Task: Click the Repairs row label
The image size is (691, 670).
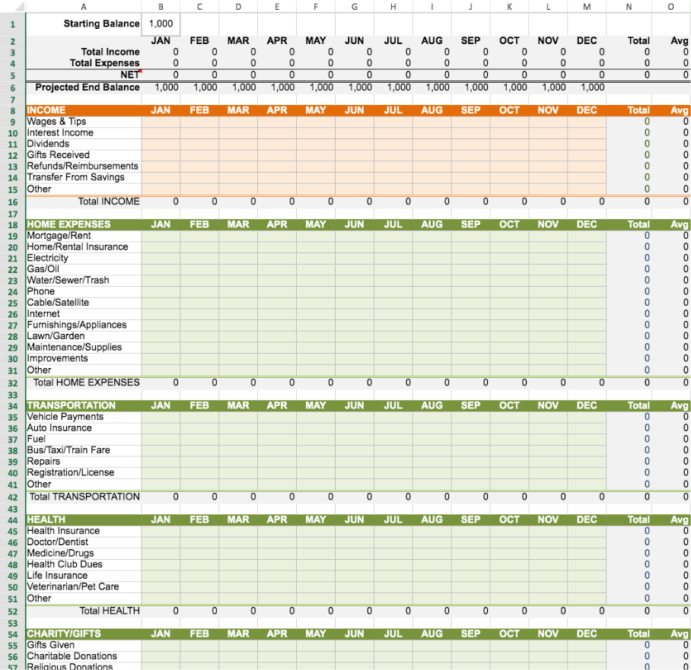Action: (x=43, y=461)
